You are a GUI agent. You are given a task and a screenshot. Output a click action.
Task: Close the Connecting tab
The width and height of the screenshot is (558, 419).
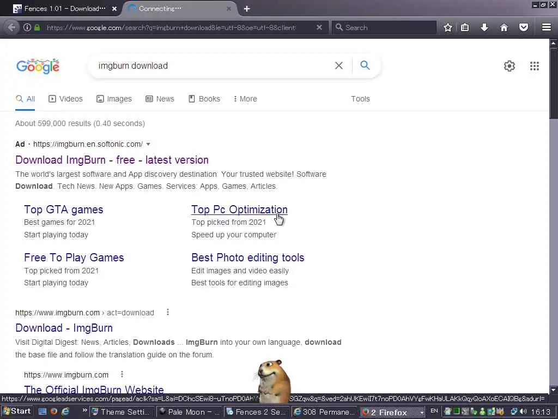[229, 9]
